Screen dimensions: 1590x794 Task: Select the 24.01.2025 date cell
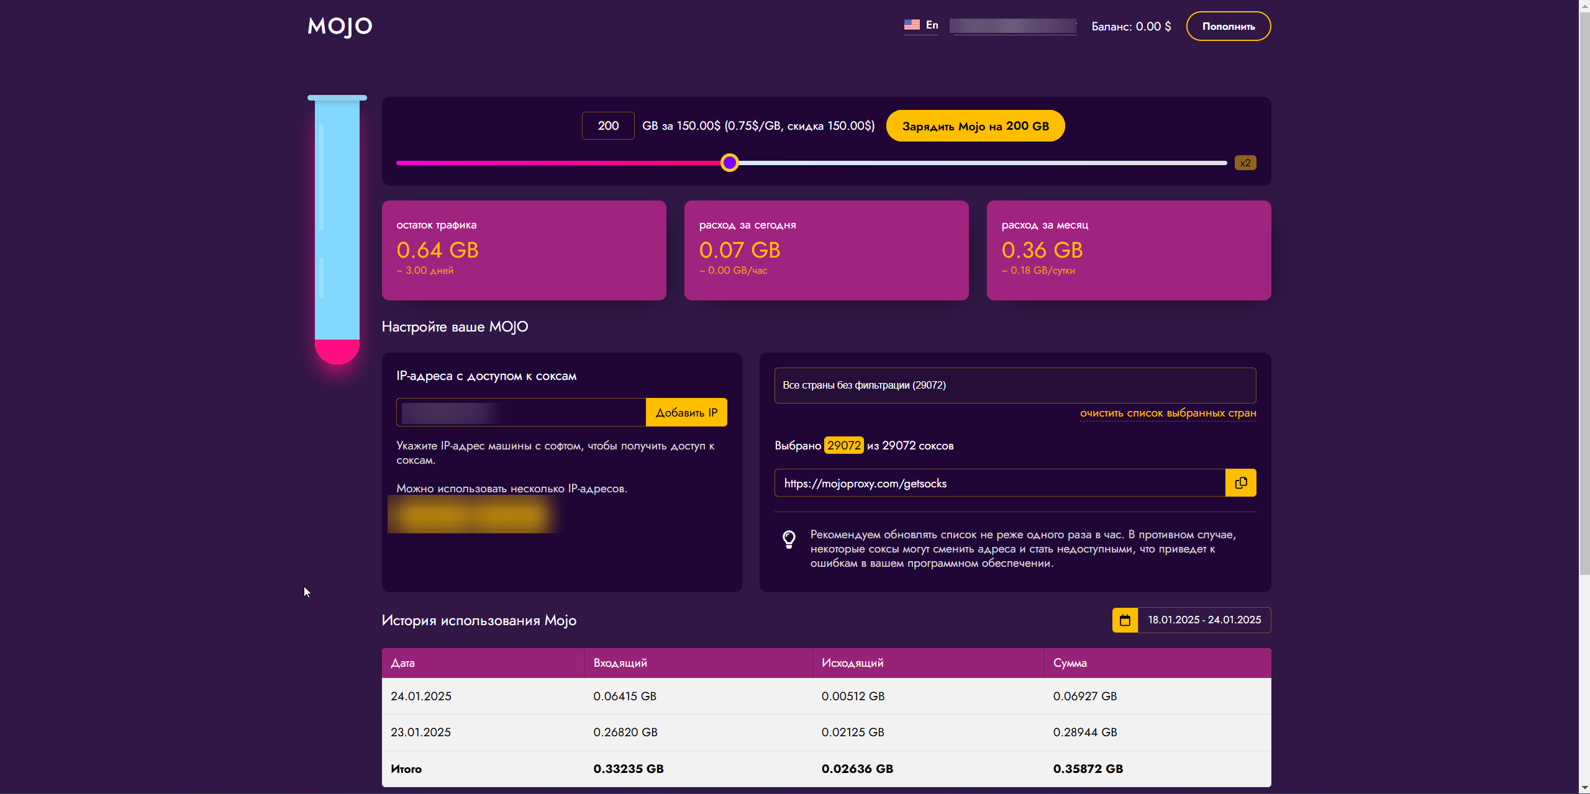point(421,697)
